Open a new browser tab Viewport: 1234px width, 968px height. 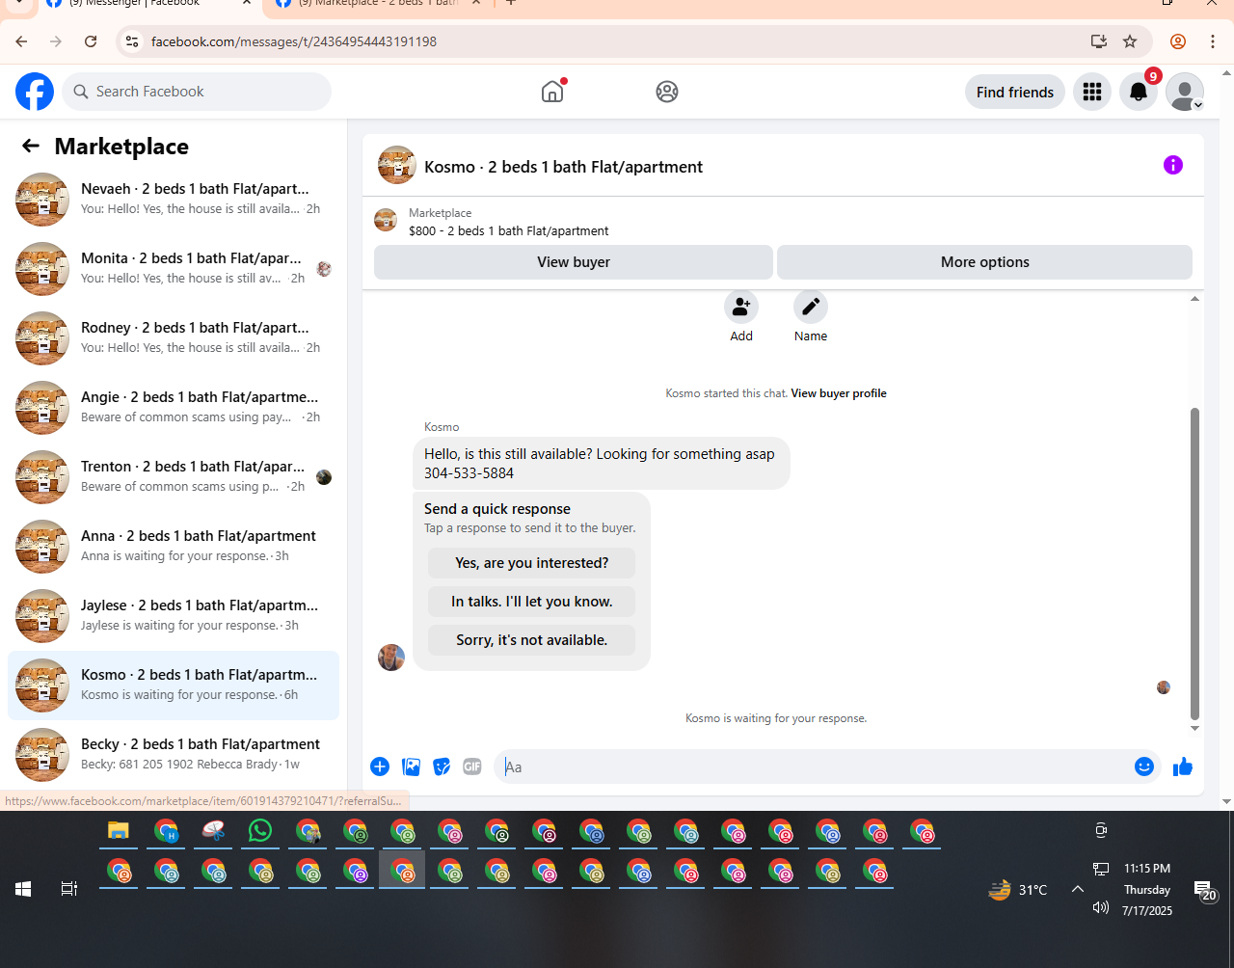click(511, 4)
